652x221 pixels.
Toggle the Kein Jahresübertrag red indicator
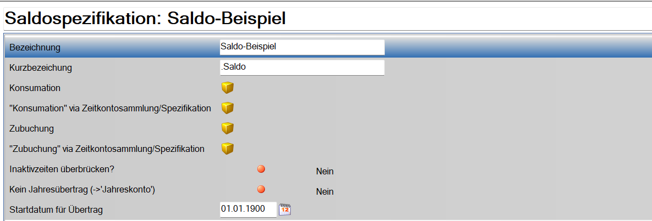(x=261, y=189)
